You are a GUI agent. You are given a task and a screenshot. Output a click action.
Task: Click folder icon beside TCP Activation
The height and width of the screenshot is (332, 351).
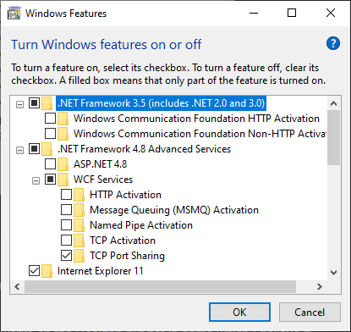[x=80, y=241]
